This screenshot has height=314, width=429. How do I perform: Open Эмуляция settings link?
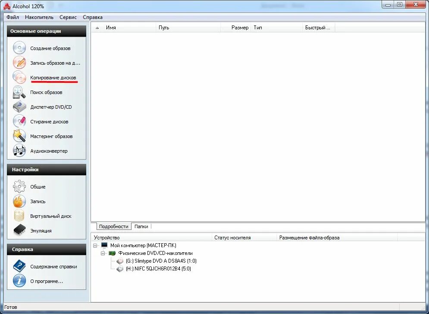click(x=41, y=231)
